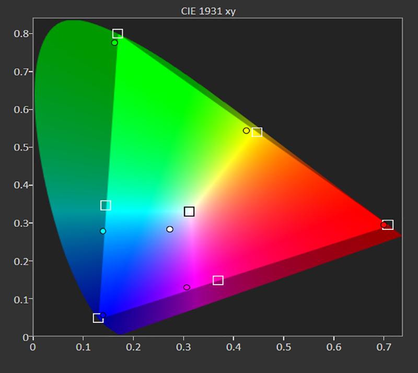Click the 0.3 x-axis label
This screenshot has height=373, width=418.
click(183, 347)
